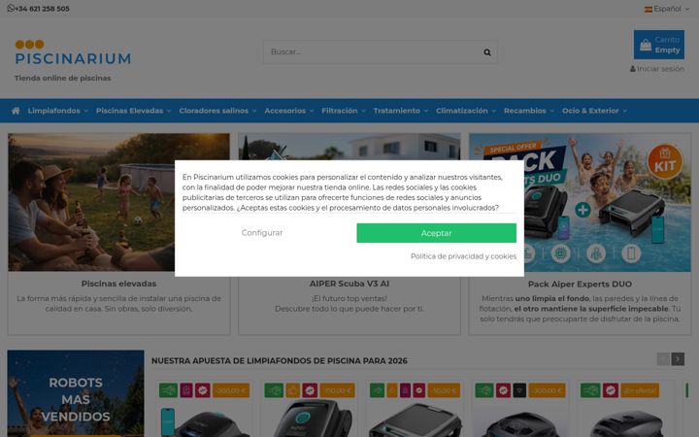Viewport: 699px width, 437px height.
Task: Open the Piscinas Elevadas menu
Action: (130, 111)
